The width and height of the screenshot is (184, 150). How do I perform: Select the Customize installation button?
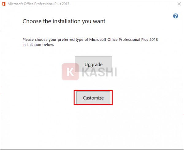(93, 98)
